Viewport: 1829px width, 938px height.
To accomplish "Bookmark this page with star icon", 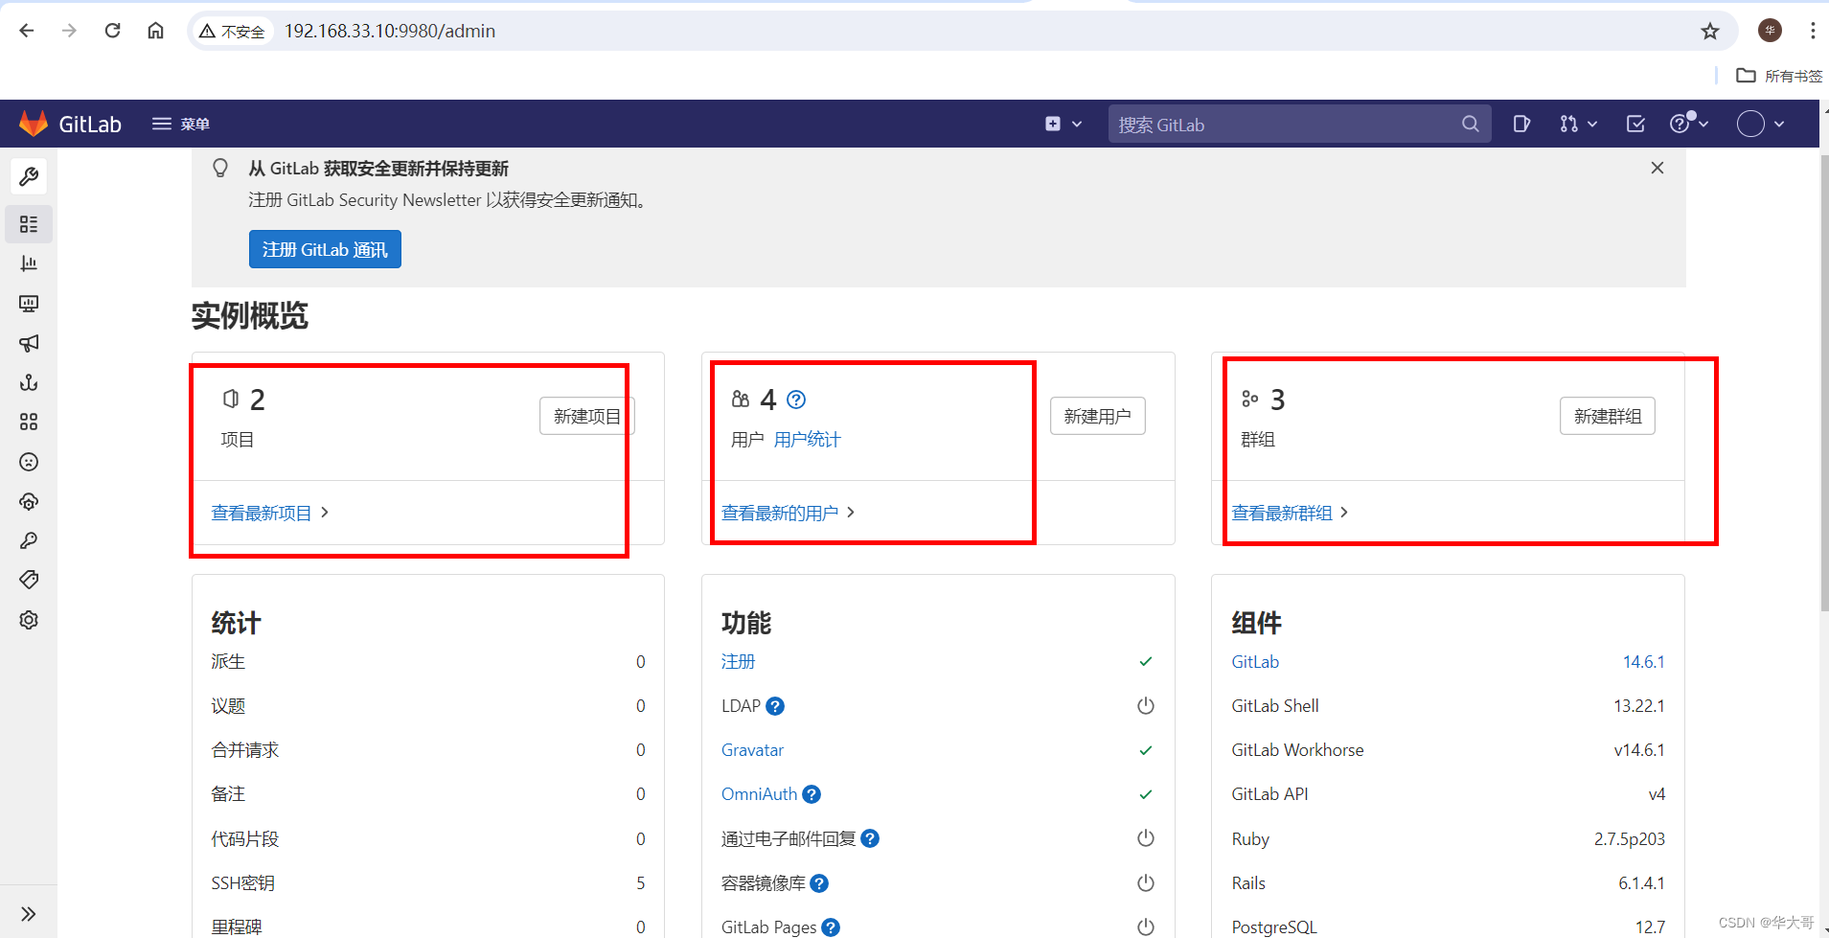I will click(x=1710, y=31).
